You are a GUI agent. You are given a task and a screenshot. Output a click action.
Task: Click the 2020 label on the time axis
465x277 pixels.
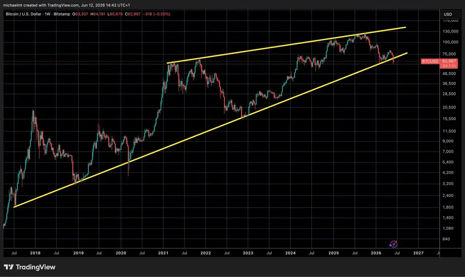tap(120, 253)
